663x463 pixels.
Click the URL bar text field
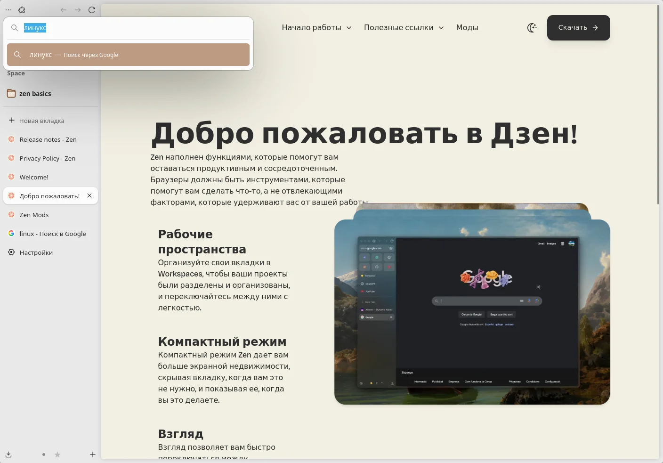click(x=137, y=28)
